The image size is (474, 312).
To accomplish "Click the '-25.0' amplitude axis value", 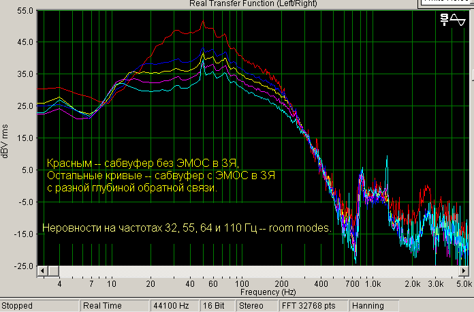I will pyautogui.click(x=24, y=266).
